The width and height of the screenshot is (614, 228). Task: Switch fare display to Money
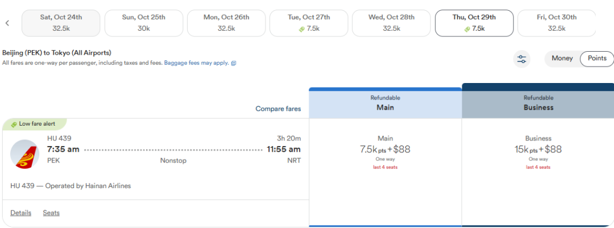562,59
